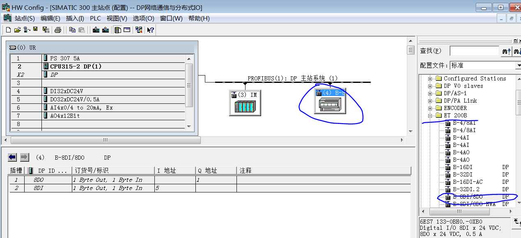Open the 站点(S) menu
Image resolution: width=521 pixels, height=238 pixels.
coord(25,18)
